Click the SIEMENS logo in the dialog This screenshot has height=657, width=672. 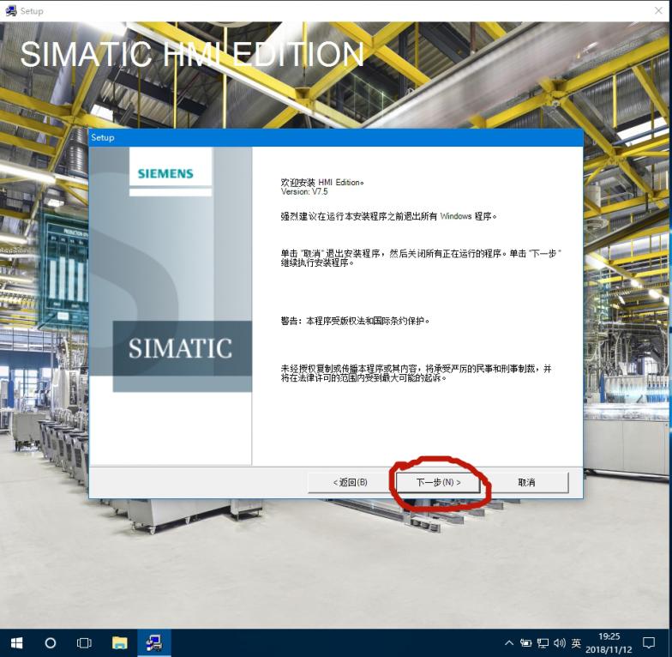pos(165,173)
